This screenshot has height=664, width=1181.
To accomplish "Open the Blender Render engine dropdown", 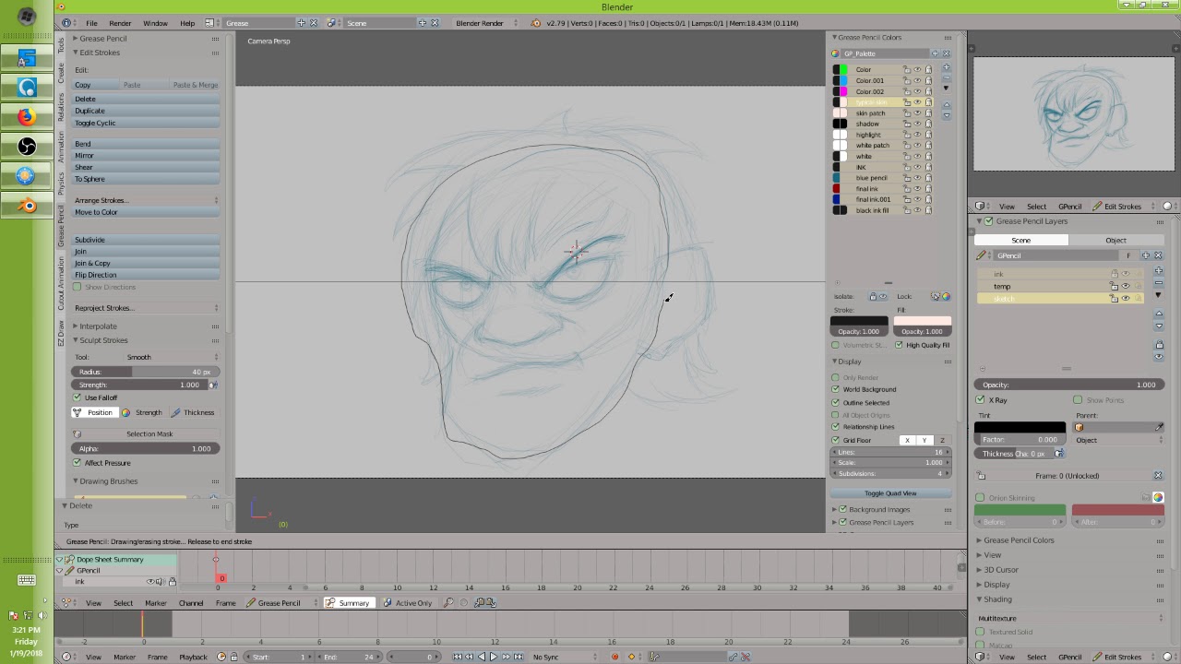I will coord(488,23).
